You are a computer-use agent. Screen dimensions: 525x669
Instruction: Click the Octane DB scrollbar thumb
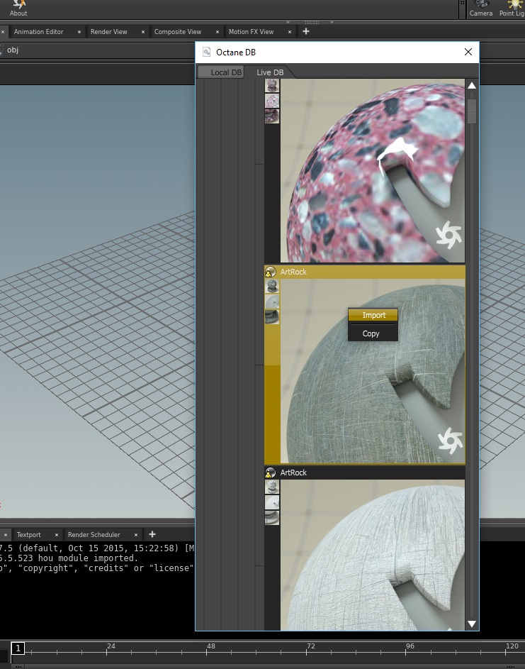tap(472, 111)
